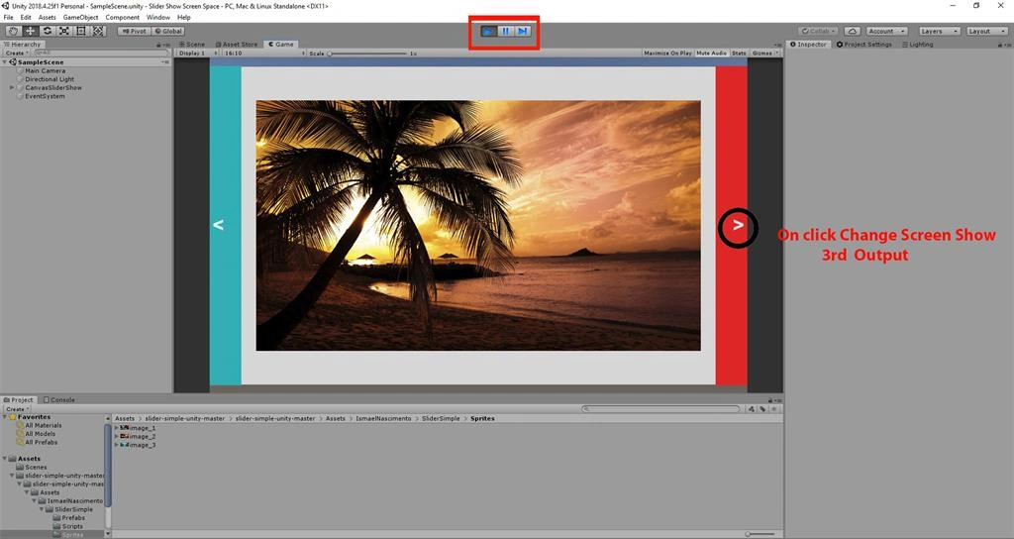Toggle the Play button to stop playback
Screen dimensions: 1014x539
click(489, 31)
